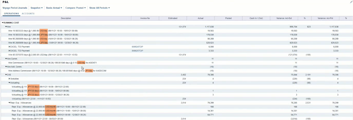Open the Show: All Periods dropdown
The height and width of the screenshot is (120, 353).
(99, 8)
